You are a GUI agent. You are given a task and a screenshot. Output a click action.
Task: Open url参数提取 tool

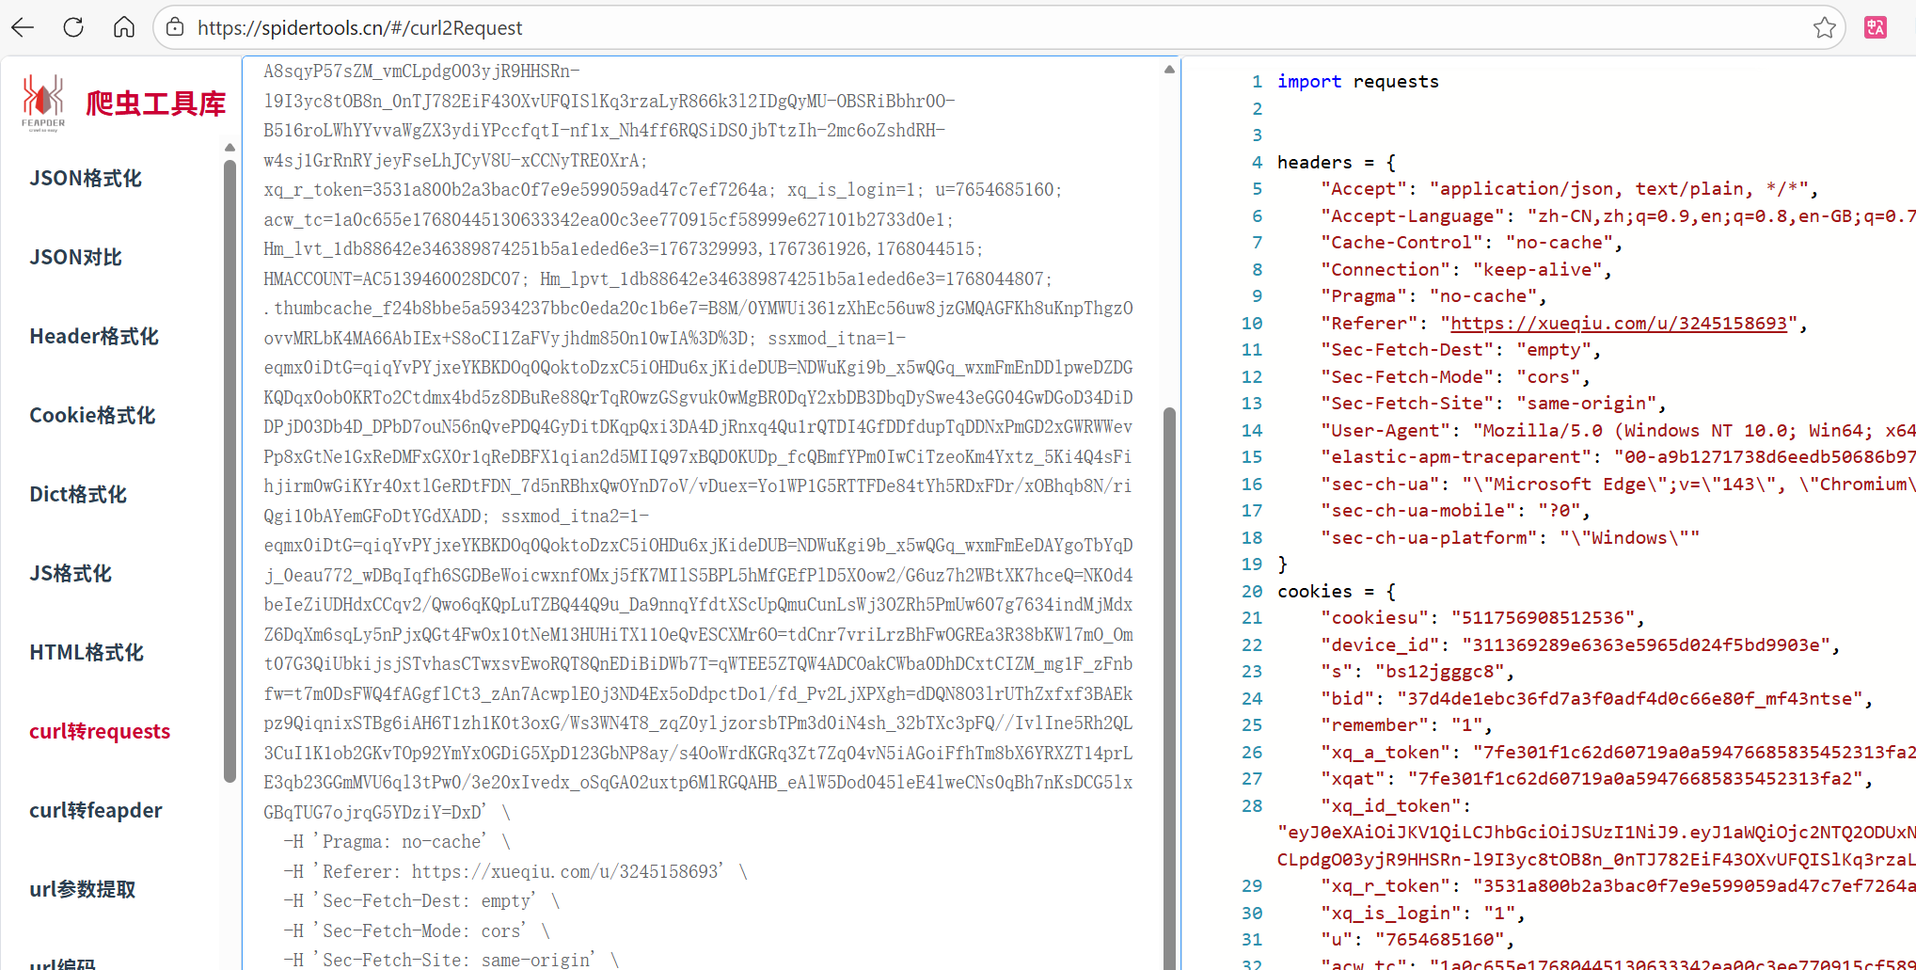click(x=83, y=889)
